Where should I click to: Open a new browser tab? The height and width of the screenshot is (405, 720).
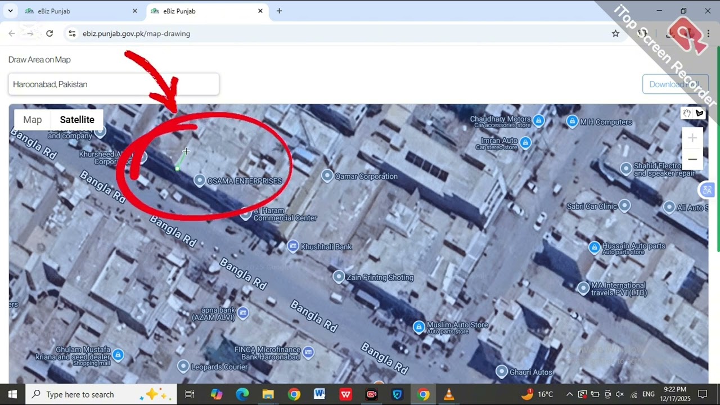(x=279, y=11)
